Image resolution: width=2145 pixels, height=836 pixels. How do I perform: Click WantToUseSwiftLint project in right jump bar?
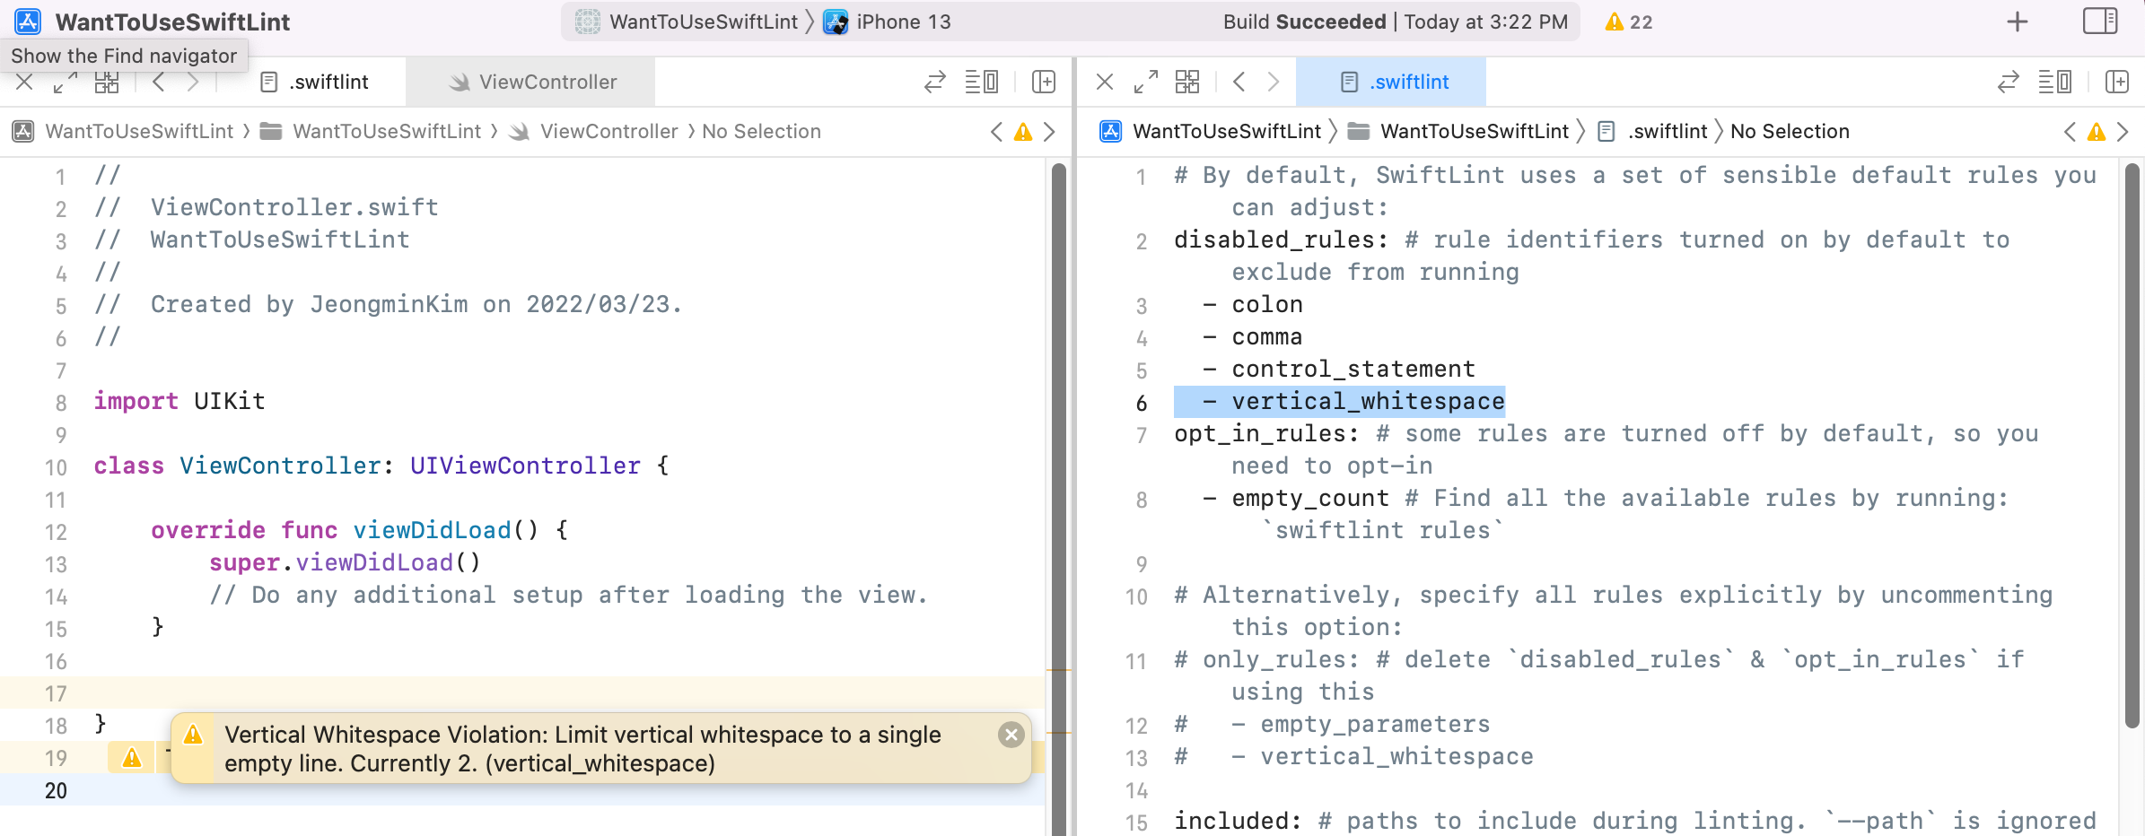click(1211, 132)
